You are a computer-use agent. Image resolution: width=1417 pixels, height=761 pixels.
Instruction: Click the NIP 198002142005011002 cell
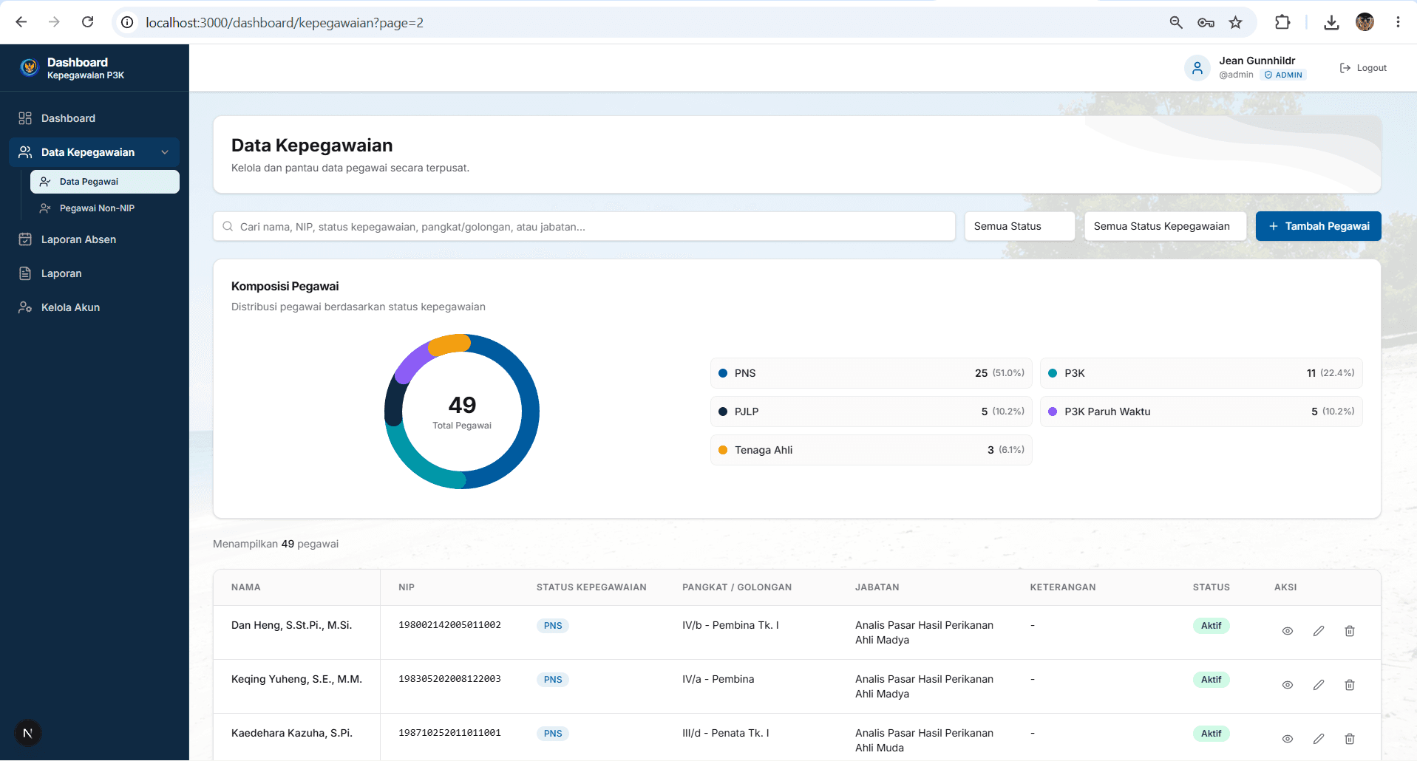pyautogui.click(x=449, y=625)
